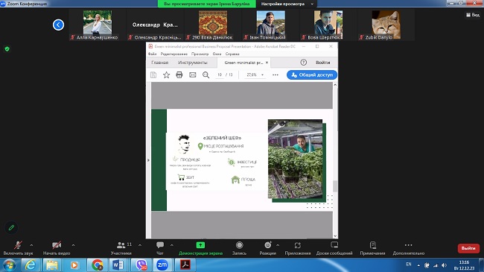Share the PDF via Общий доступ button
The height and width of the screenshot is (272, 484).
(312, 75)
